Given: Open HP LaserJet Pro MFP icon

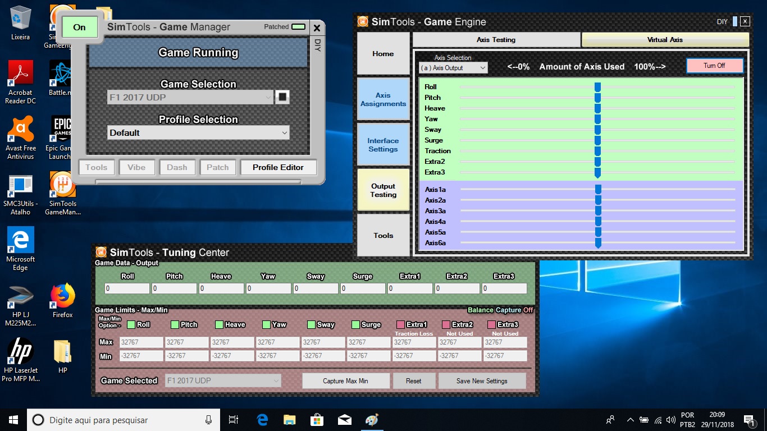Looking at the screenshot, I should 20,360.
